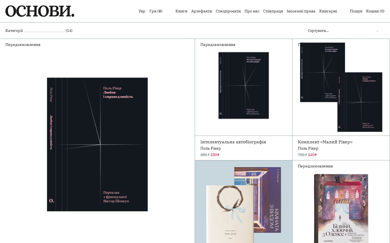The height and width of the screenshot is (243, 390).
Task: Open the Про нас page
Action: [x=252, y=11]
